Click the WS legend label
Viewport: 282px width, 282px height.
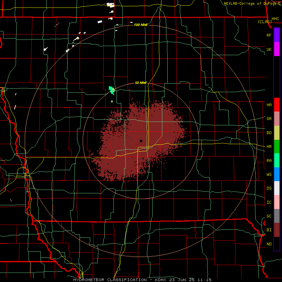[269, 175]
